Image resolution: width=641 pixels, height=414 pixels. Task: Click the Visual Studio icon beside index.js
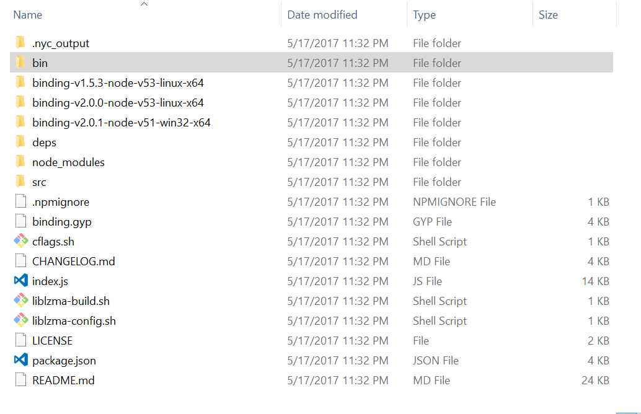pyautogui.click(x=20, y=281)
